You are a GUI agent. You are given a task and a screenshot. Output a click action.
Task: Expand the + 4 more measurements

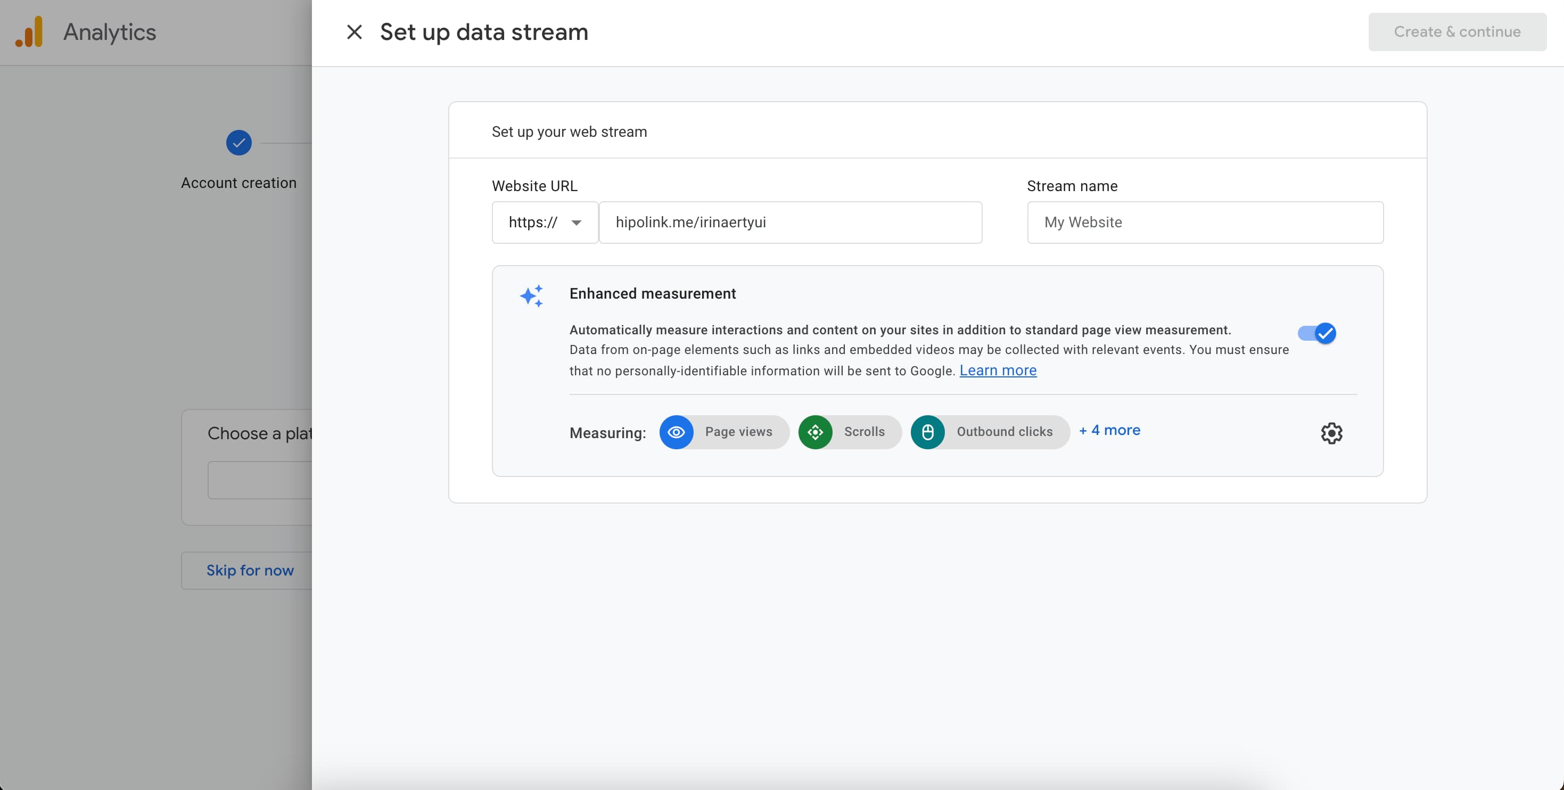click(x=1109, y=431)
